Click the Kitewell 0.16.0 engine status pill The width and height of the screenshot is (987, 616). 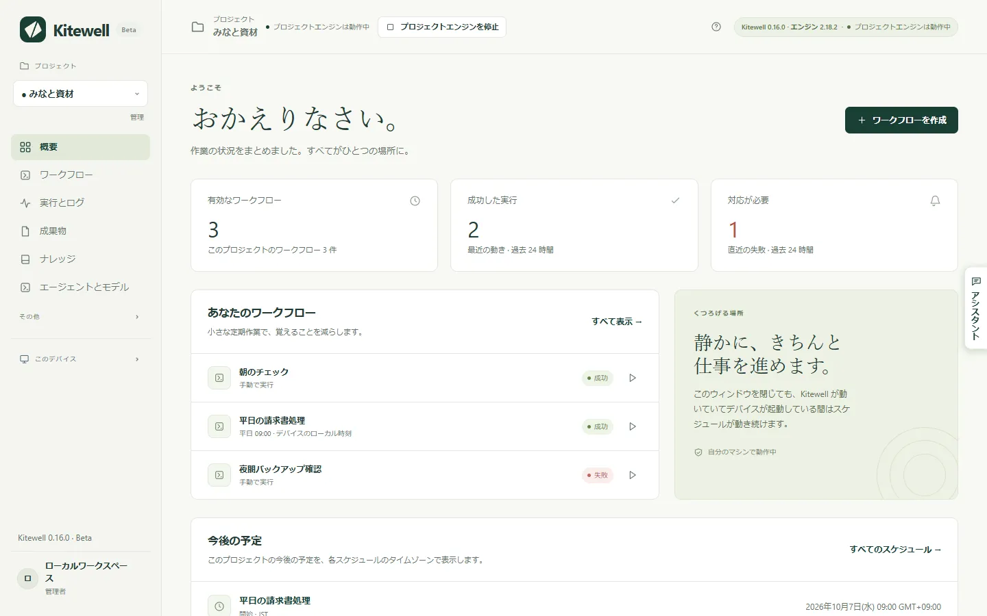point(846,27)
